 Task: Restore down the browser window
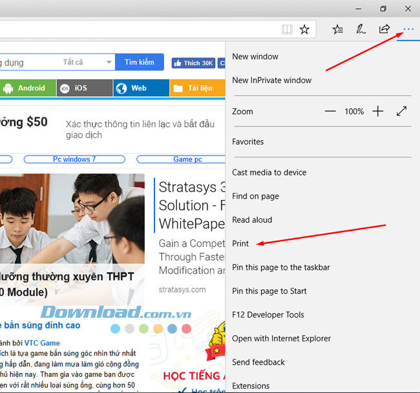pos(383,8)
